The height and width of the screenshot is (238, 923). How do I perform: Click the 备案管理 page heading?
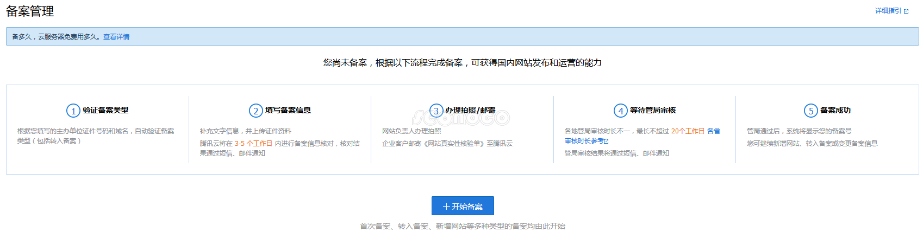[x=30, y=11]
